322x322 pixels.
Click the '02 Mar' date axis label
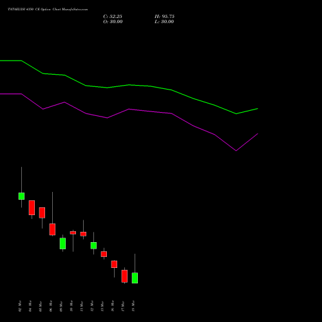20,306
